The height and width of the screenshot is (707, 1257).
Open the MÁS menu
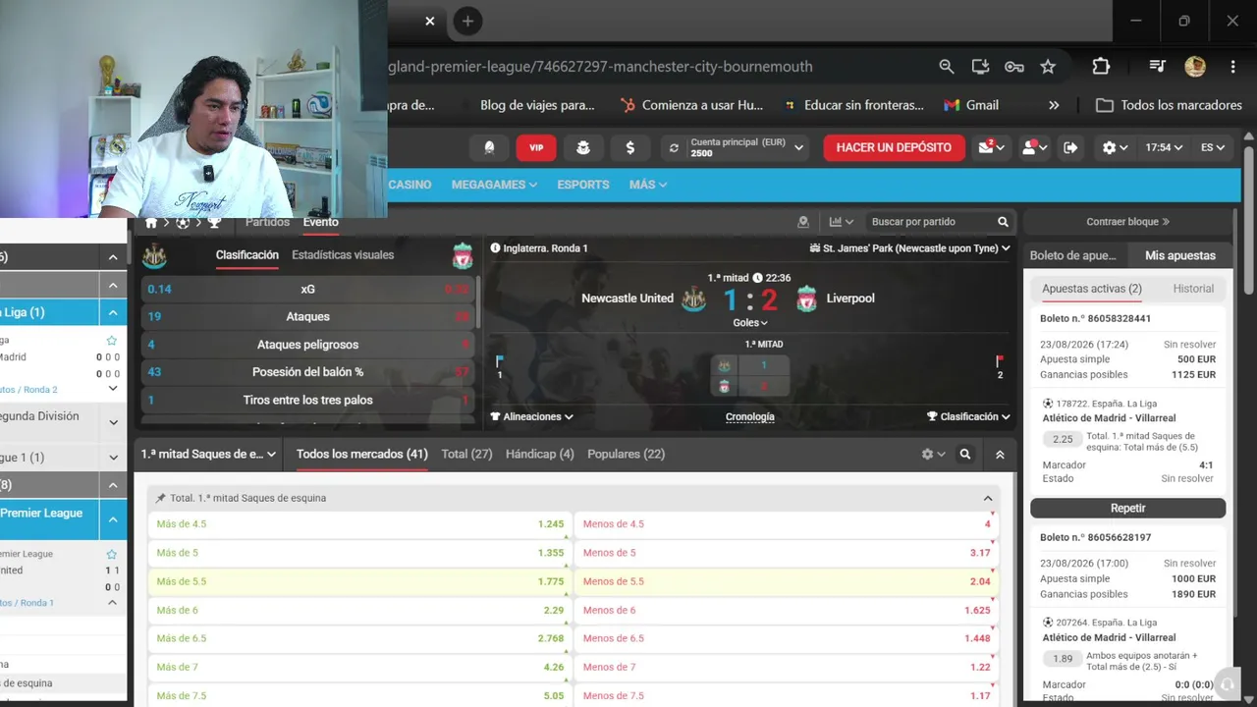point(648,185)
